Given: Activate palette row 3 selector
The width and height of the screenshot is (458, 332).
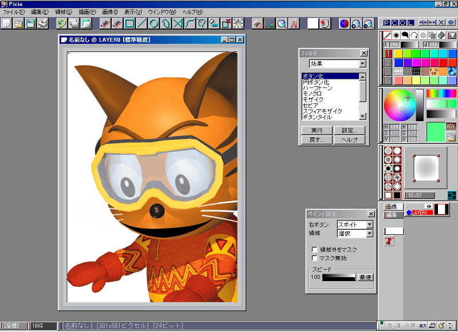Looking at the screenshot, I should click(x=388, y=71).
